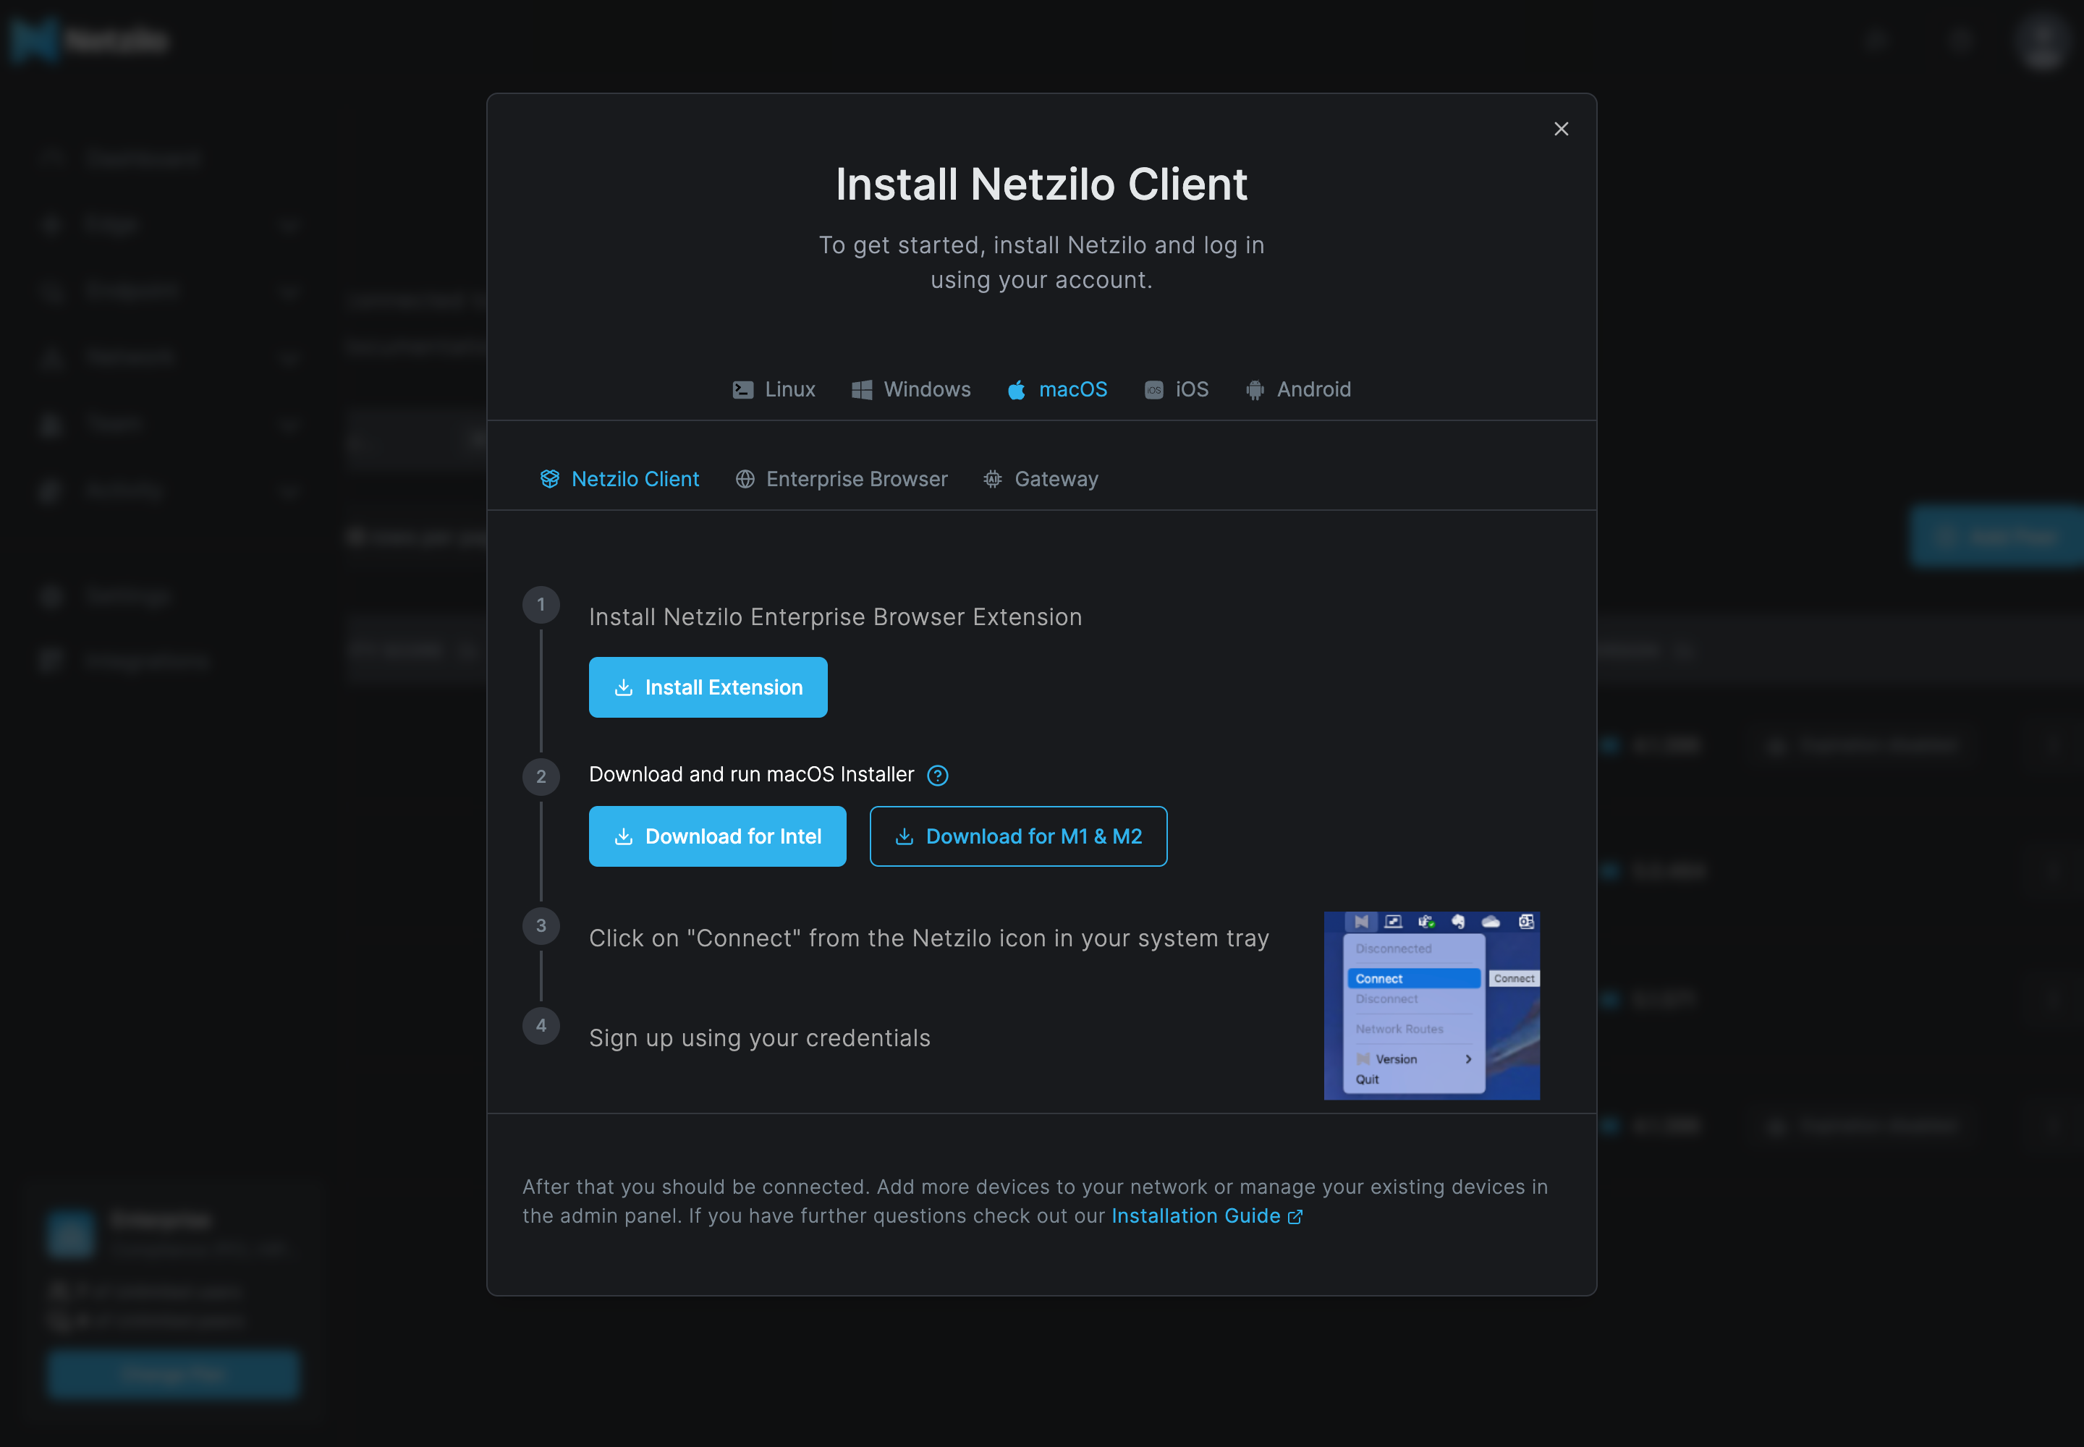Switch to the Enterprise Browser tab
This screenshot has height=1447, width=2084.
coord(841,479)
